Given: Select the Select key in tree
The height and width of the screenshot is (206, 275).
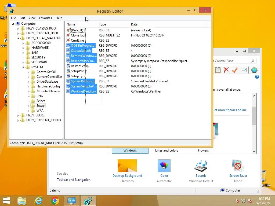Looking at the screenshot, I should pos(41,101).
